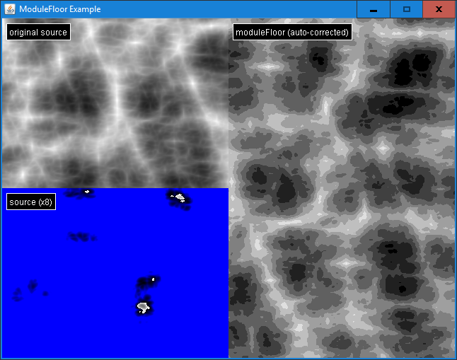457x360 pixels.
Task: Maximize the ModuleFloor Example window
Action: (x=406, y=9)
